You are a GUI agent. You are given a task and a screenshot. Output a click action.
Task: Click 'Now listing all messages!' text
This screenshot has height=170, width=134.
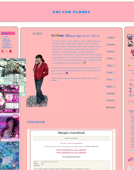tap(71, 157)
